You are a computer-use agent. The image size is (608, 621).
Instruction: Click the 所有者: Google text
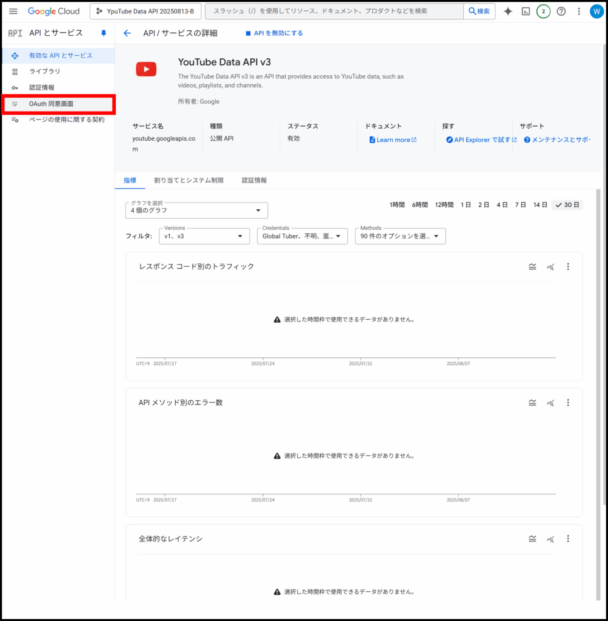(x=199, y=101)
